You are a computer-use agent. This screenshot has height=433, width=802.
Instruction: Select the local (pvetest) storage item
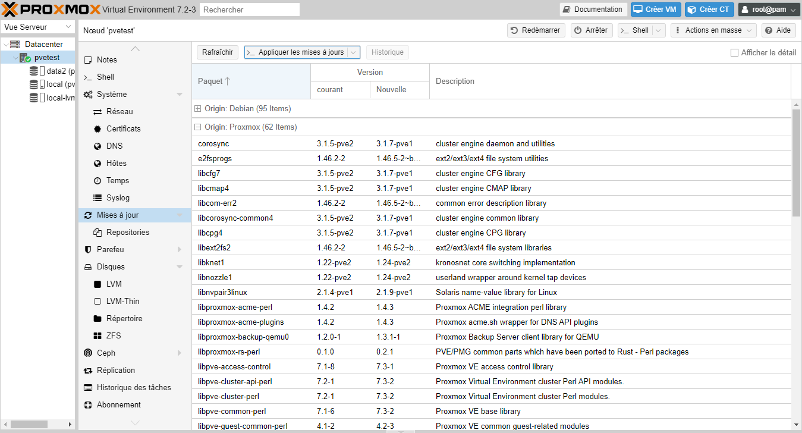point(52,84)
